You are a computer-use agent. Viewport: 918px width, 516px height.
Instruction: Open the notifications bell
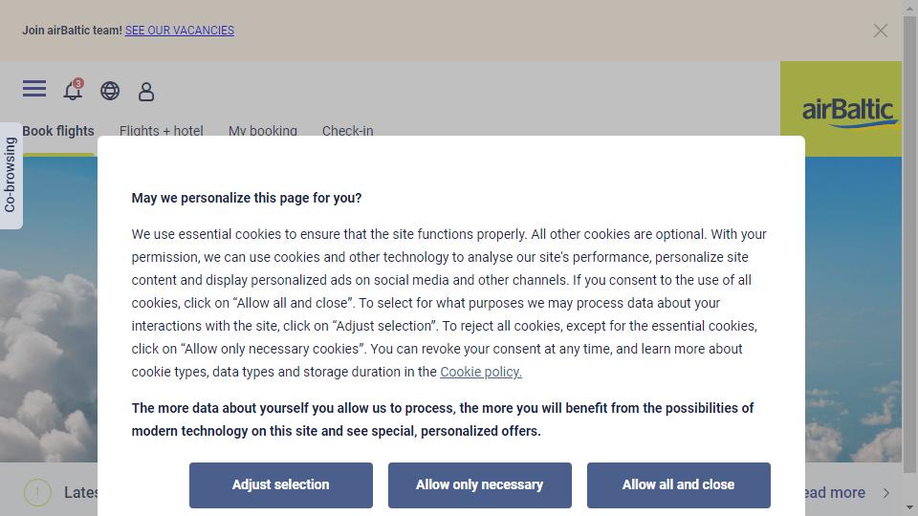(x=74, y=90)
